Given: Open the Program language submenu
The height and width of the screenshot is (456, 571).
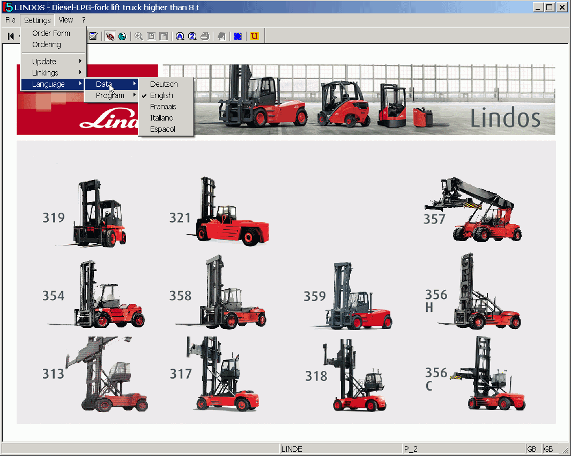Looking at the screenshot, I should [x=111, y=95].
